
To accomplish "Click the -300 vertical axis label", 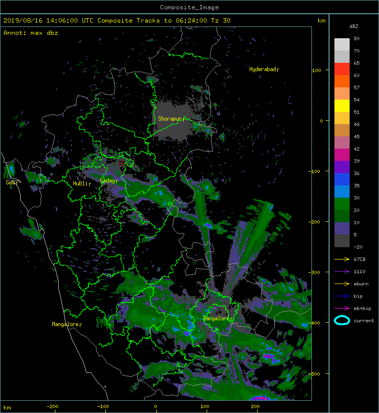I will (x=314, y=272).
